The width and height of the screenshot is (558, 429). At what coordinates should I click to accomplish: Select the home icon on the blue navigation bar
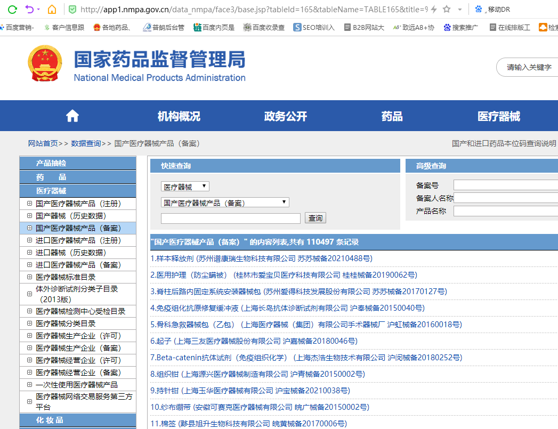pos(72,115)
